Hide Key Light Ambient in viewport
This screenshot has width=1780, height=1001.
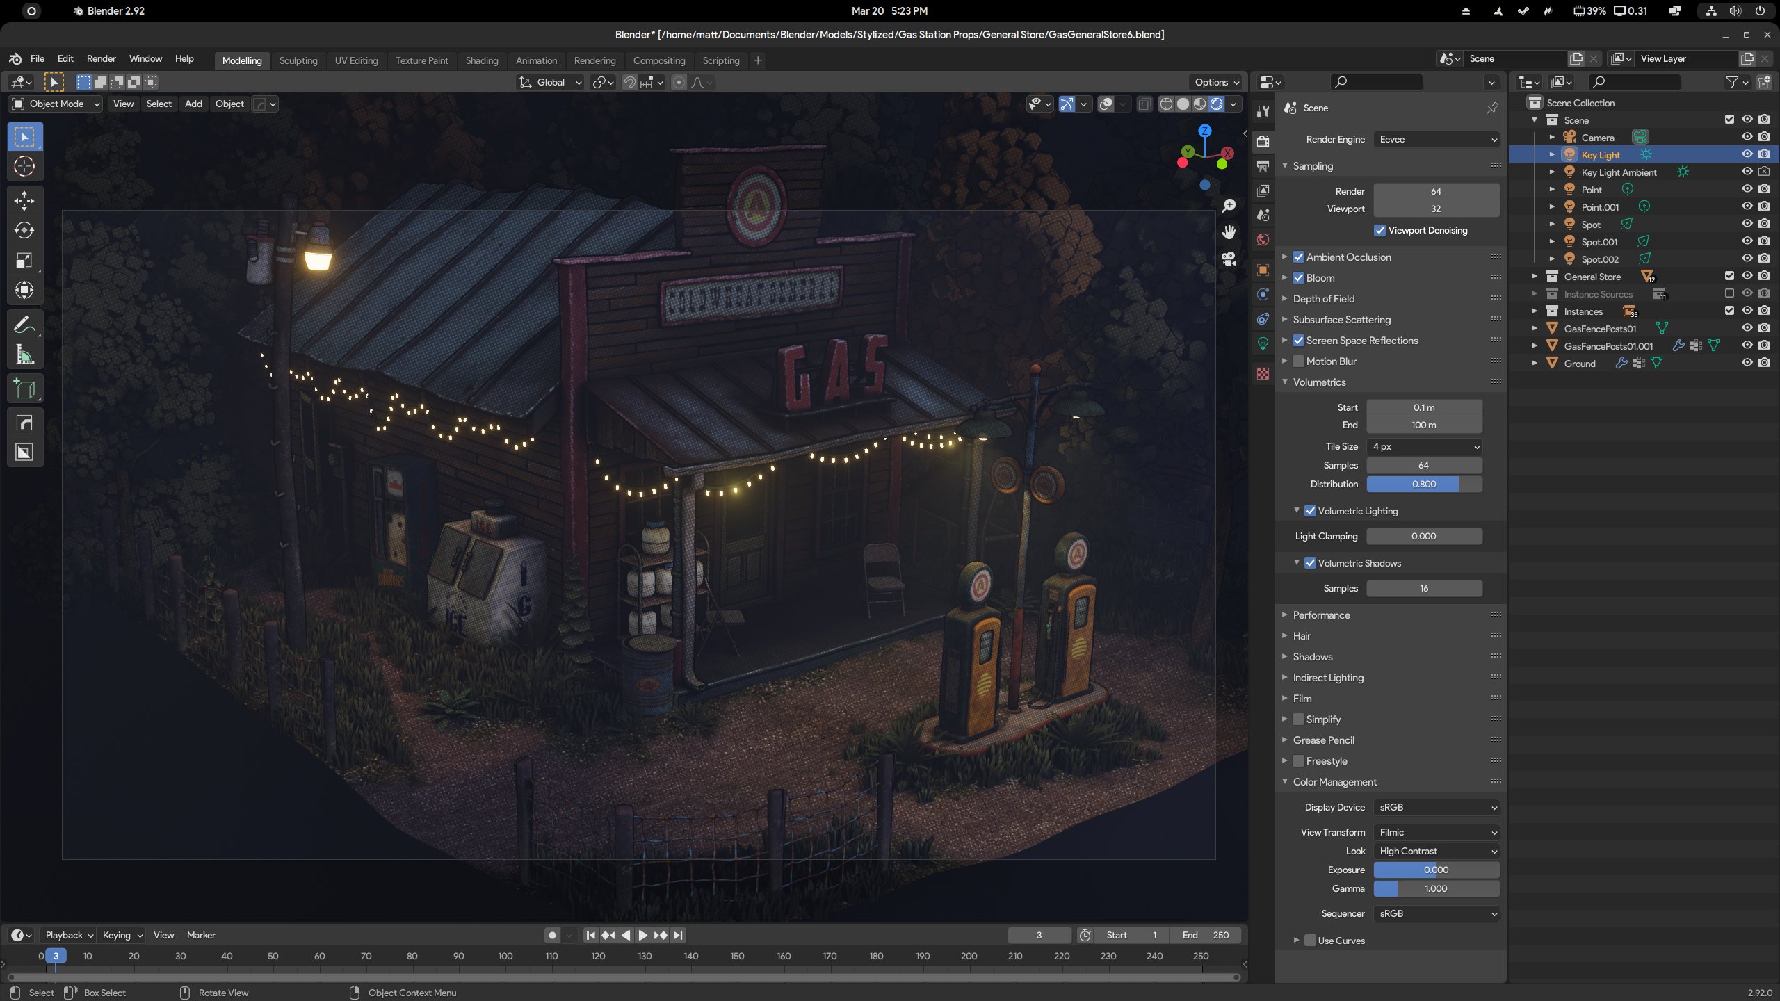pyautogui.click(x=1747, y=172)
